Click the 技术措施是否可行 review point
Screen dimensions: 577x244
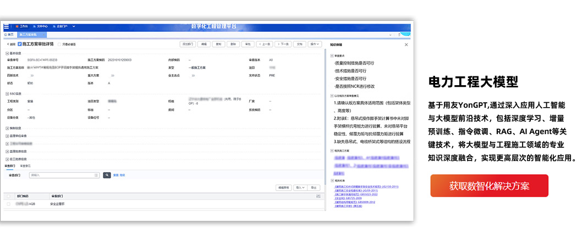coord(350,70)
